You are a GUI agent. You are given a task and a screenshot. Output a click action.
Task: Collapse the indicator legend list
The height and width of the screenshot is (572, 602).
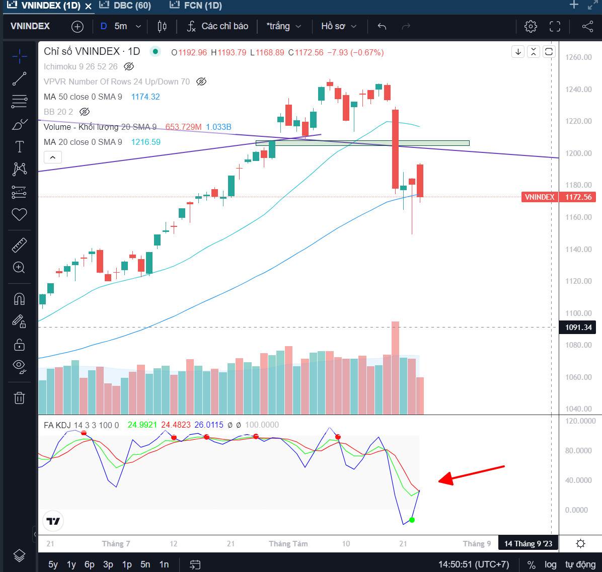tap(52, 157)
